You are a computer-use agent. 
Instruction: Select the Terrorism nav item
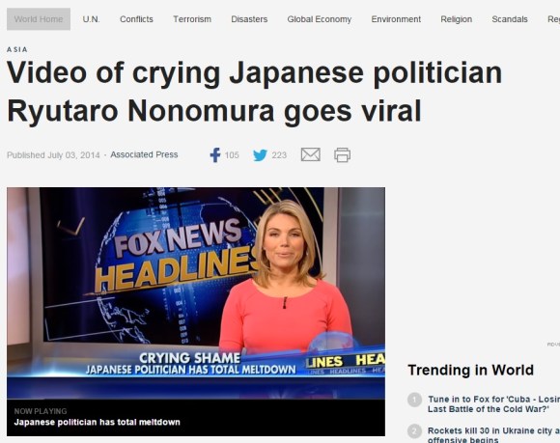point(192,19)
